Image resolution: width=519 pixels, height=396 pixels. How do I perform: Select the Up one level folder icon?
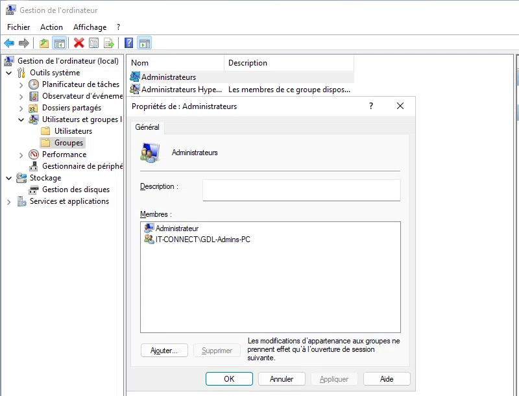(x=43, y=43)
